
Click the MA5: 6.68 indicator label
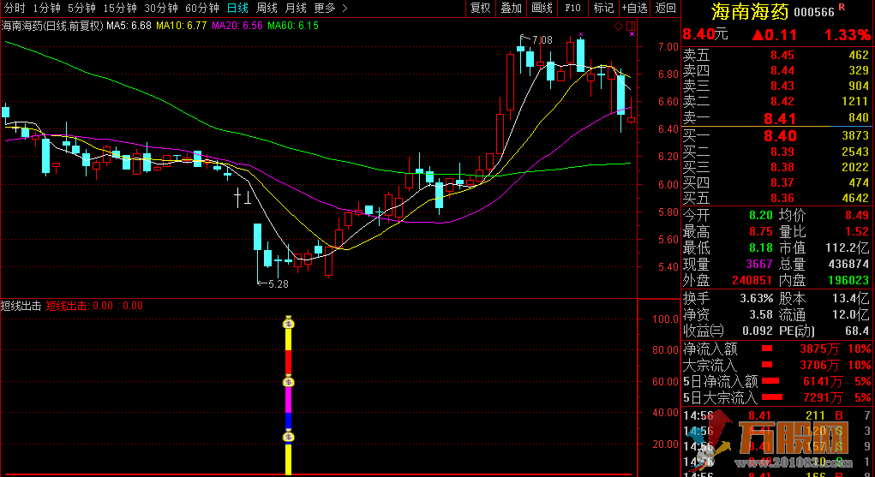129,26
